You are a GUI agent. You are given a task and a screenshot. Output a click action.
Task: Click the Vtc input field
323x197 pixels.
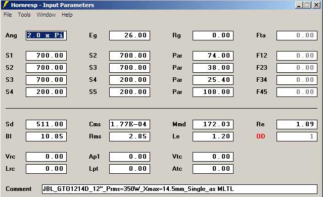(213, 157)
